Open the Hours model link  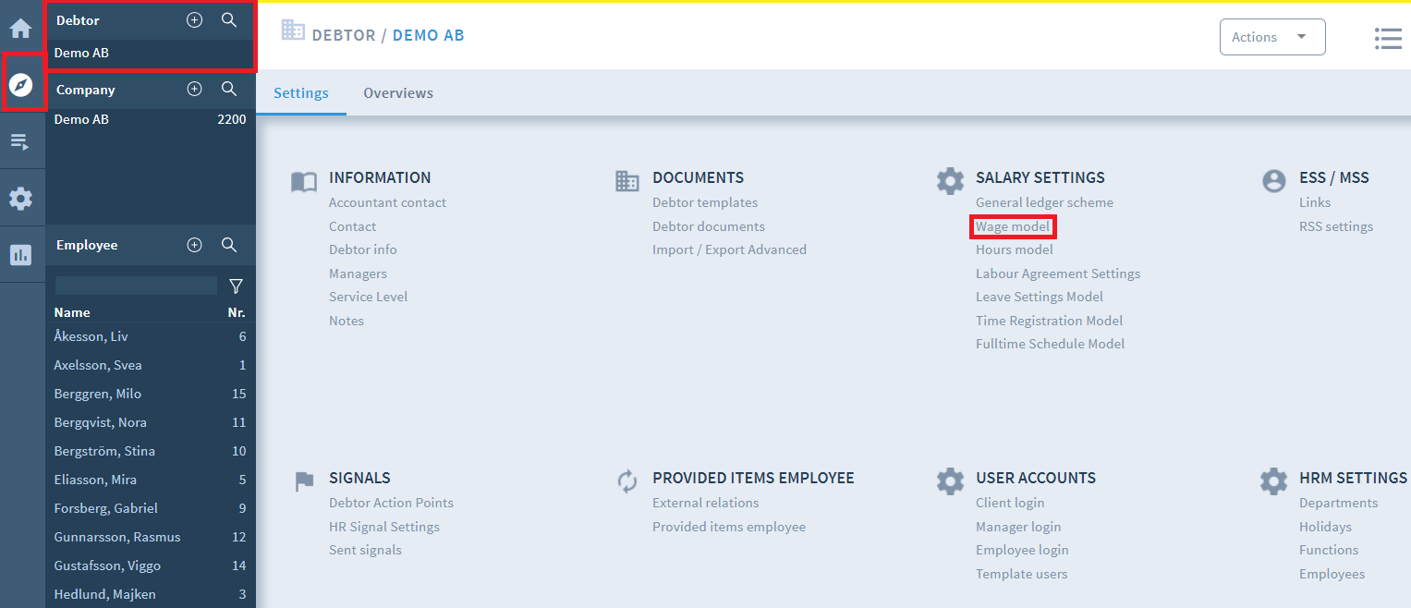(x=1014, y=249)
